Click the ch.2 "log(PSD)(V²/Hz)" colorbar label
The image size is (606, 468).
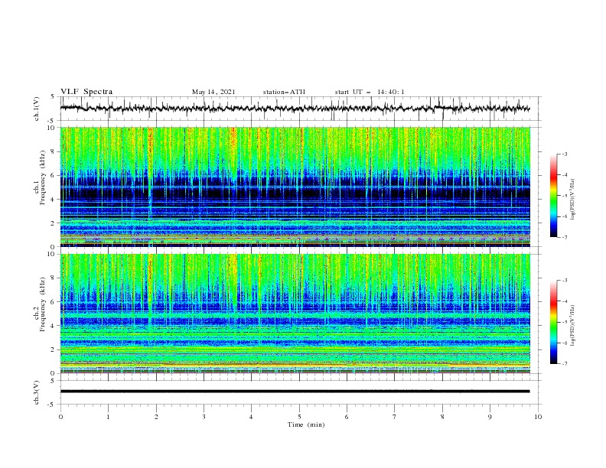pos(572,326)
